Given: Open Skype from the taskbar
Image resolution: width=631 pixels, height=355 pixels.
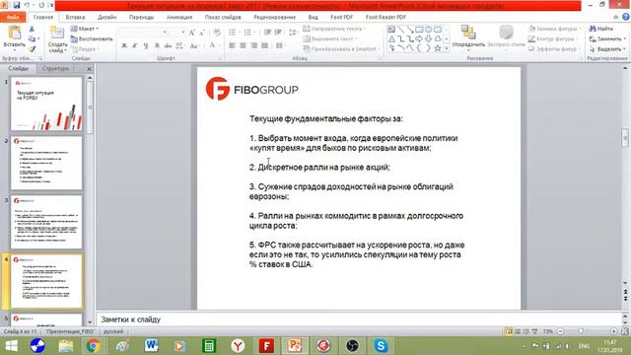Looking at the screenshot, I should (381, 346).
